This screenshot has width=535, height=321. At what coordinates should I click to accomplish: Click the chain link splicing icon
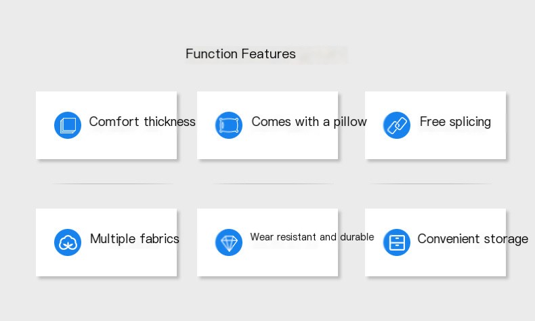point(396,125)
